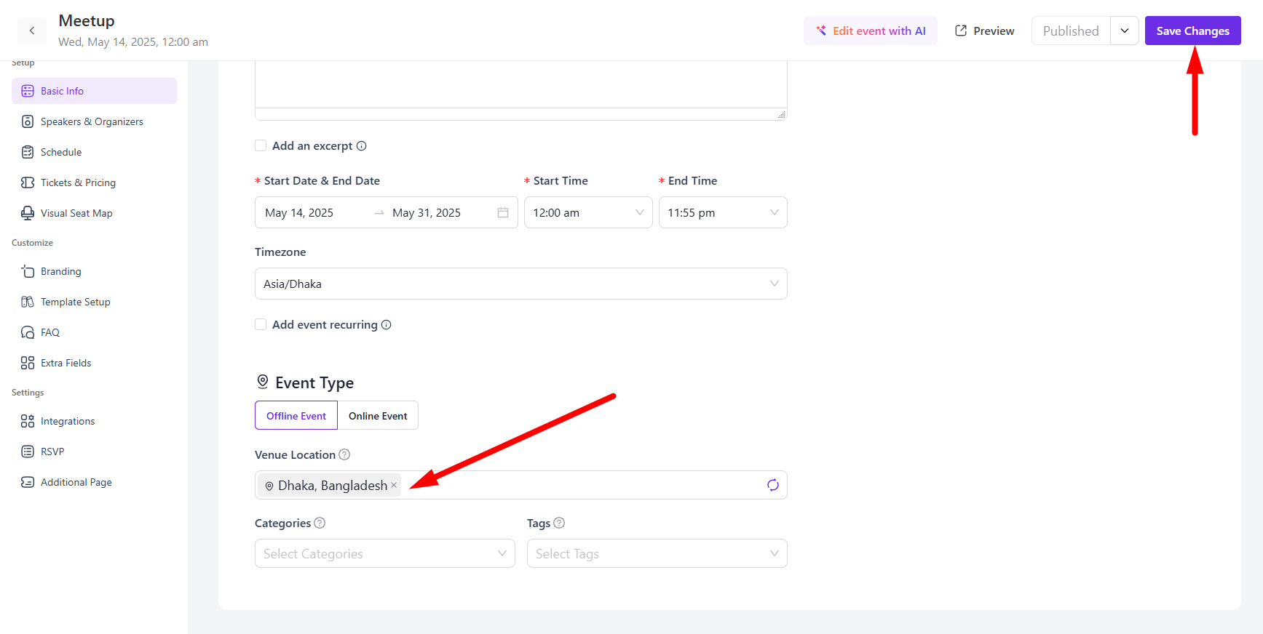Click the Save Changes button
Viewport: 1263px width, 634px height.
(x=1192, y=31)
